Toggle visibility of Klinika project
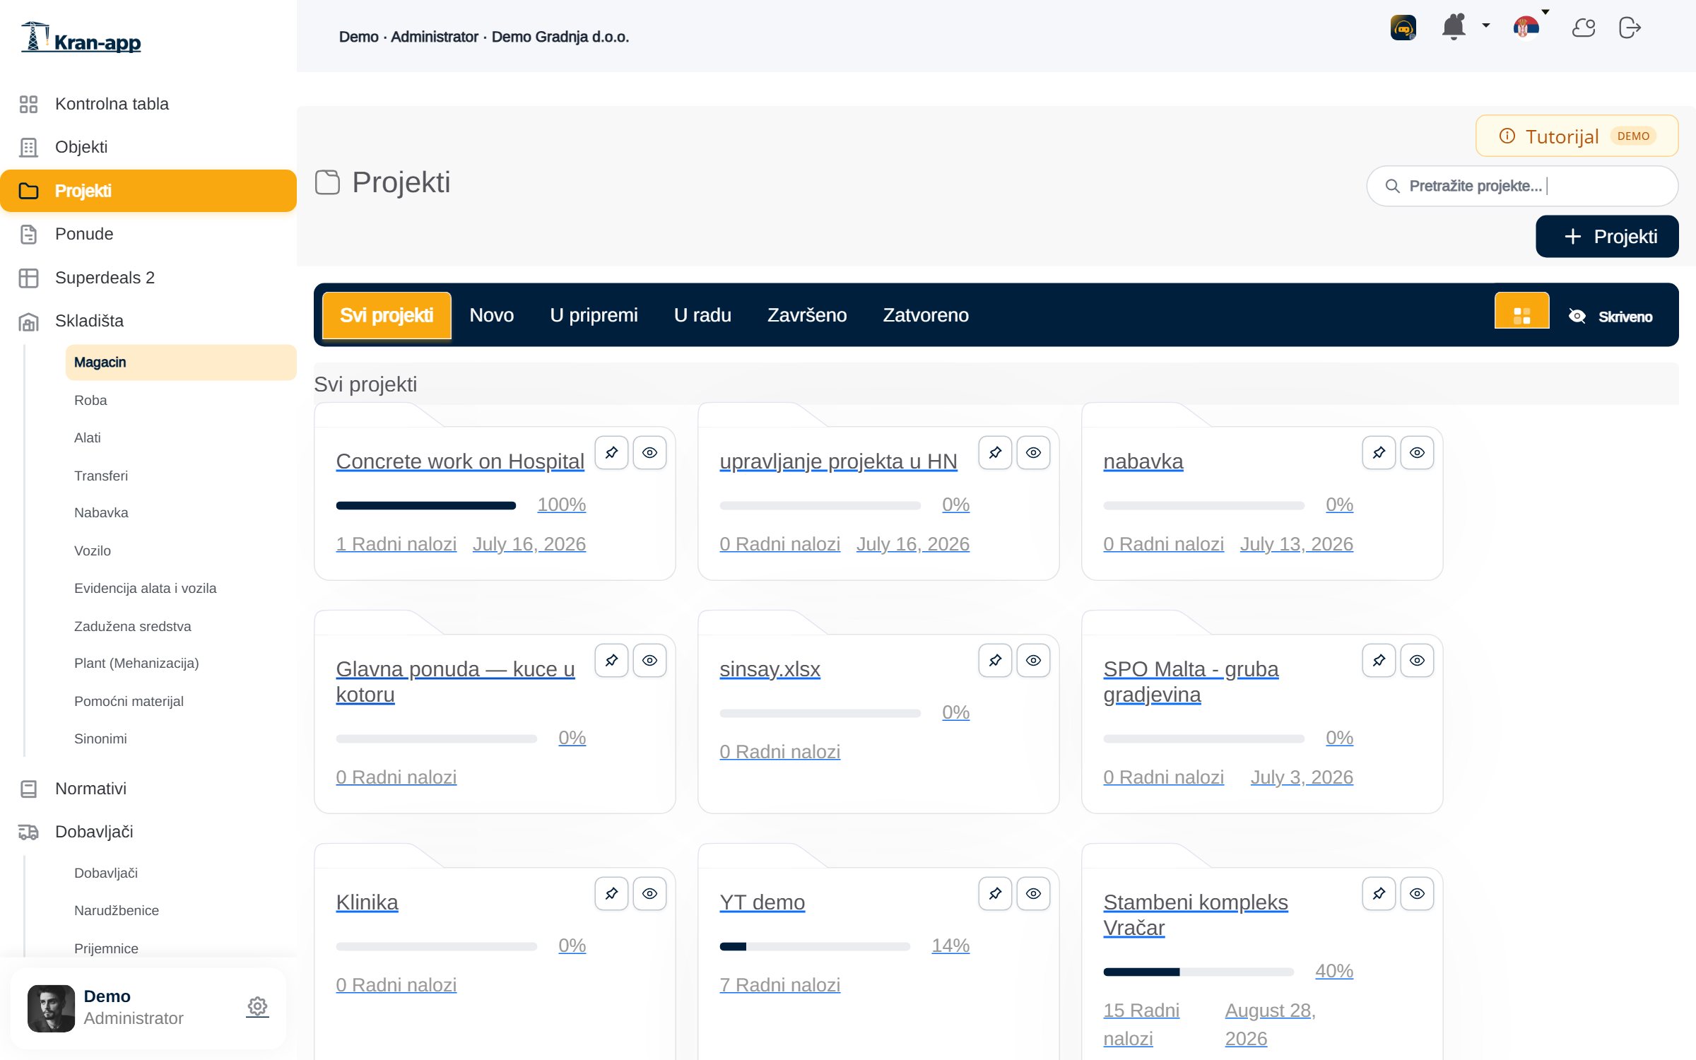 [649, 893]
